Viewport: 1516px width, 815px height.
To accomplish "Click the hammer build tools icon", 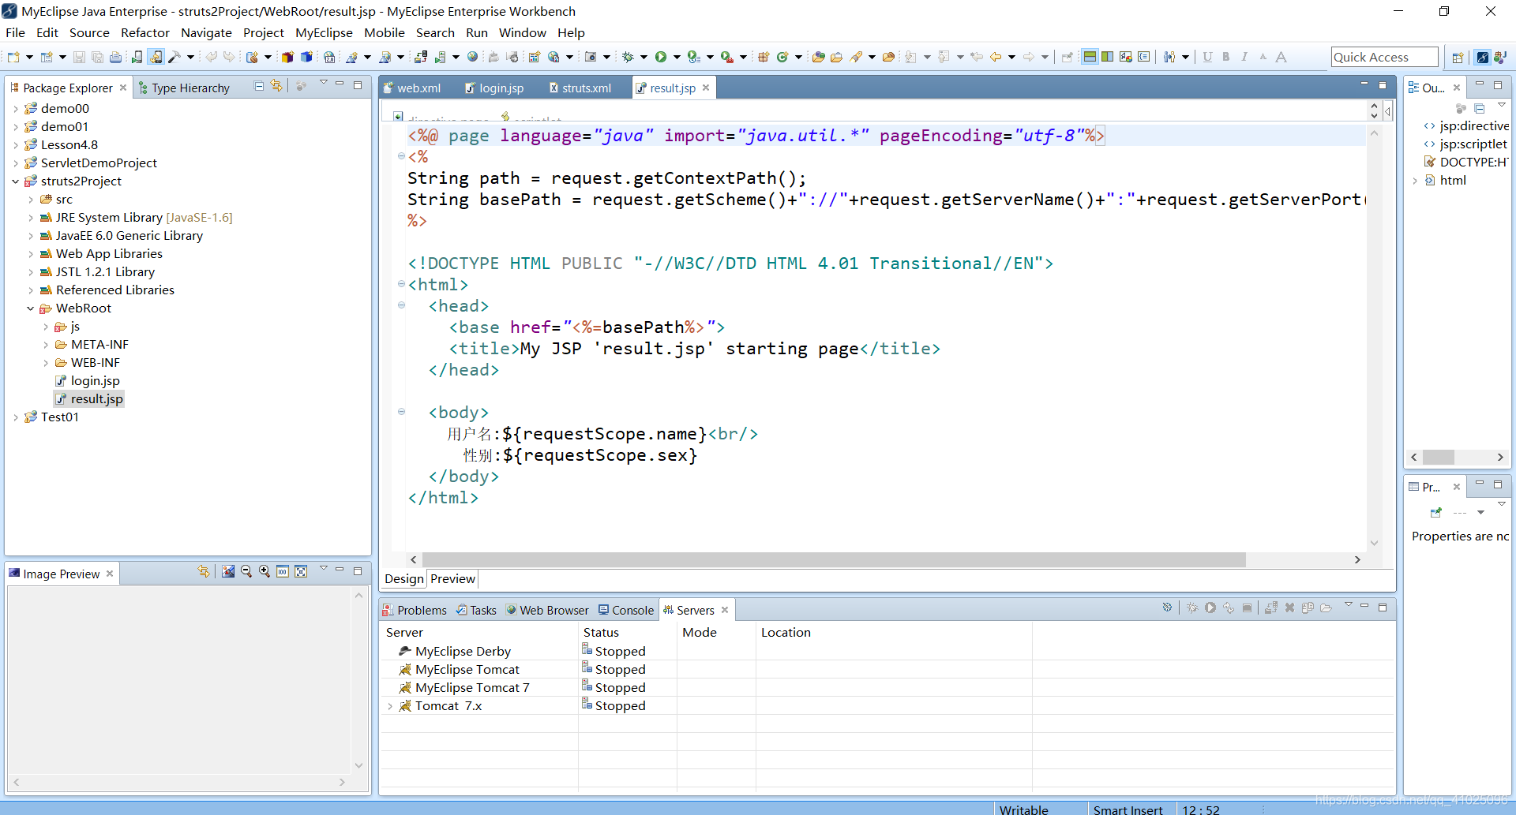I will [174, 57].
